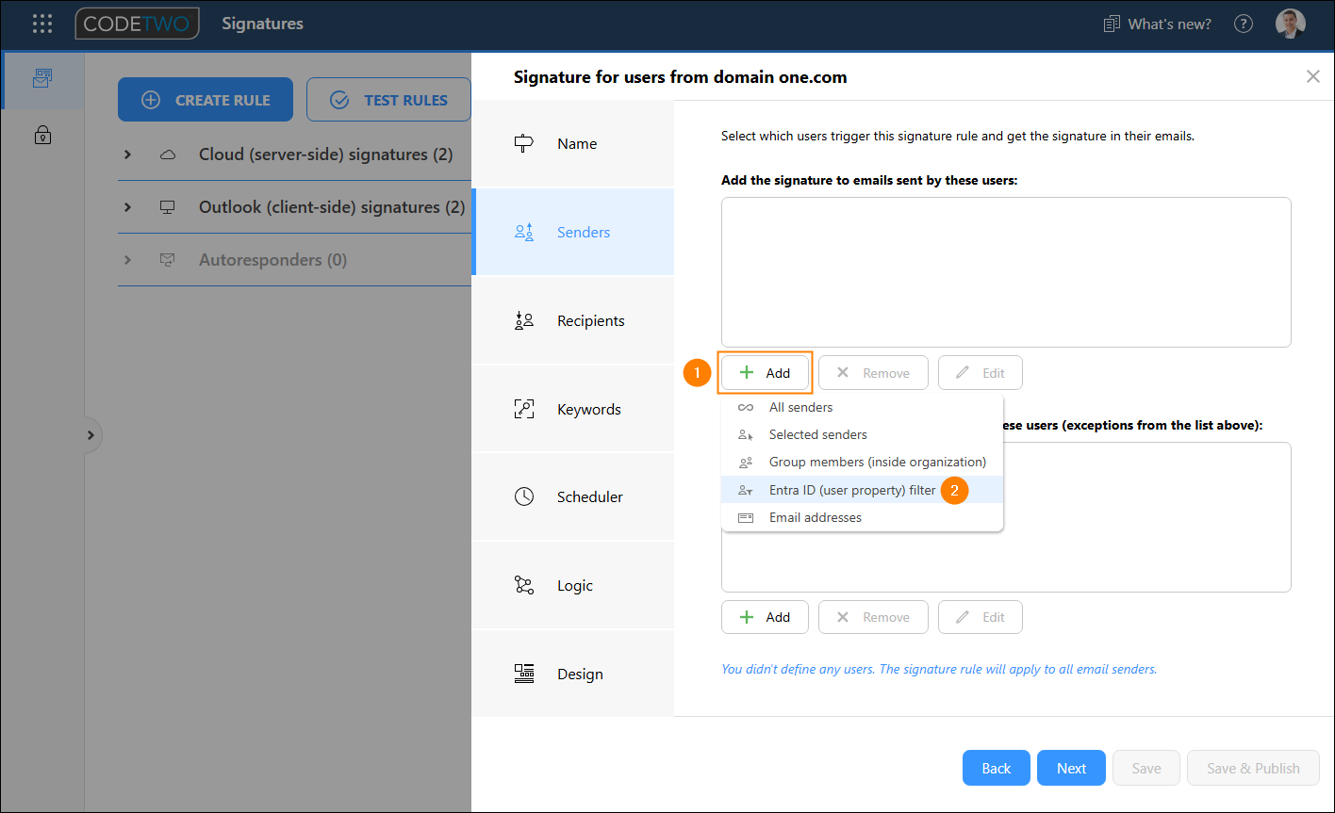Click the layout icon next to Design
This screenshot has height=813, width=1335.
pos(524,674)
